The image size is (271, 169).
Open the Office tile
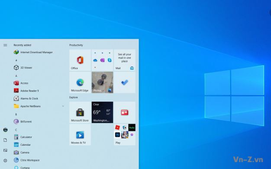(x=80, y=60)
